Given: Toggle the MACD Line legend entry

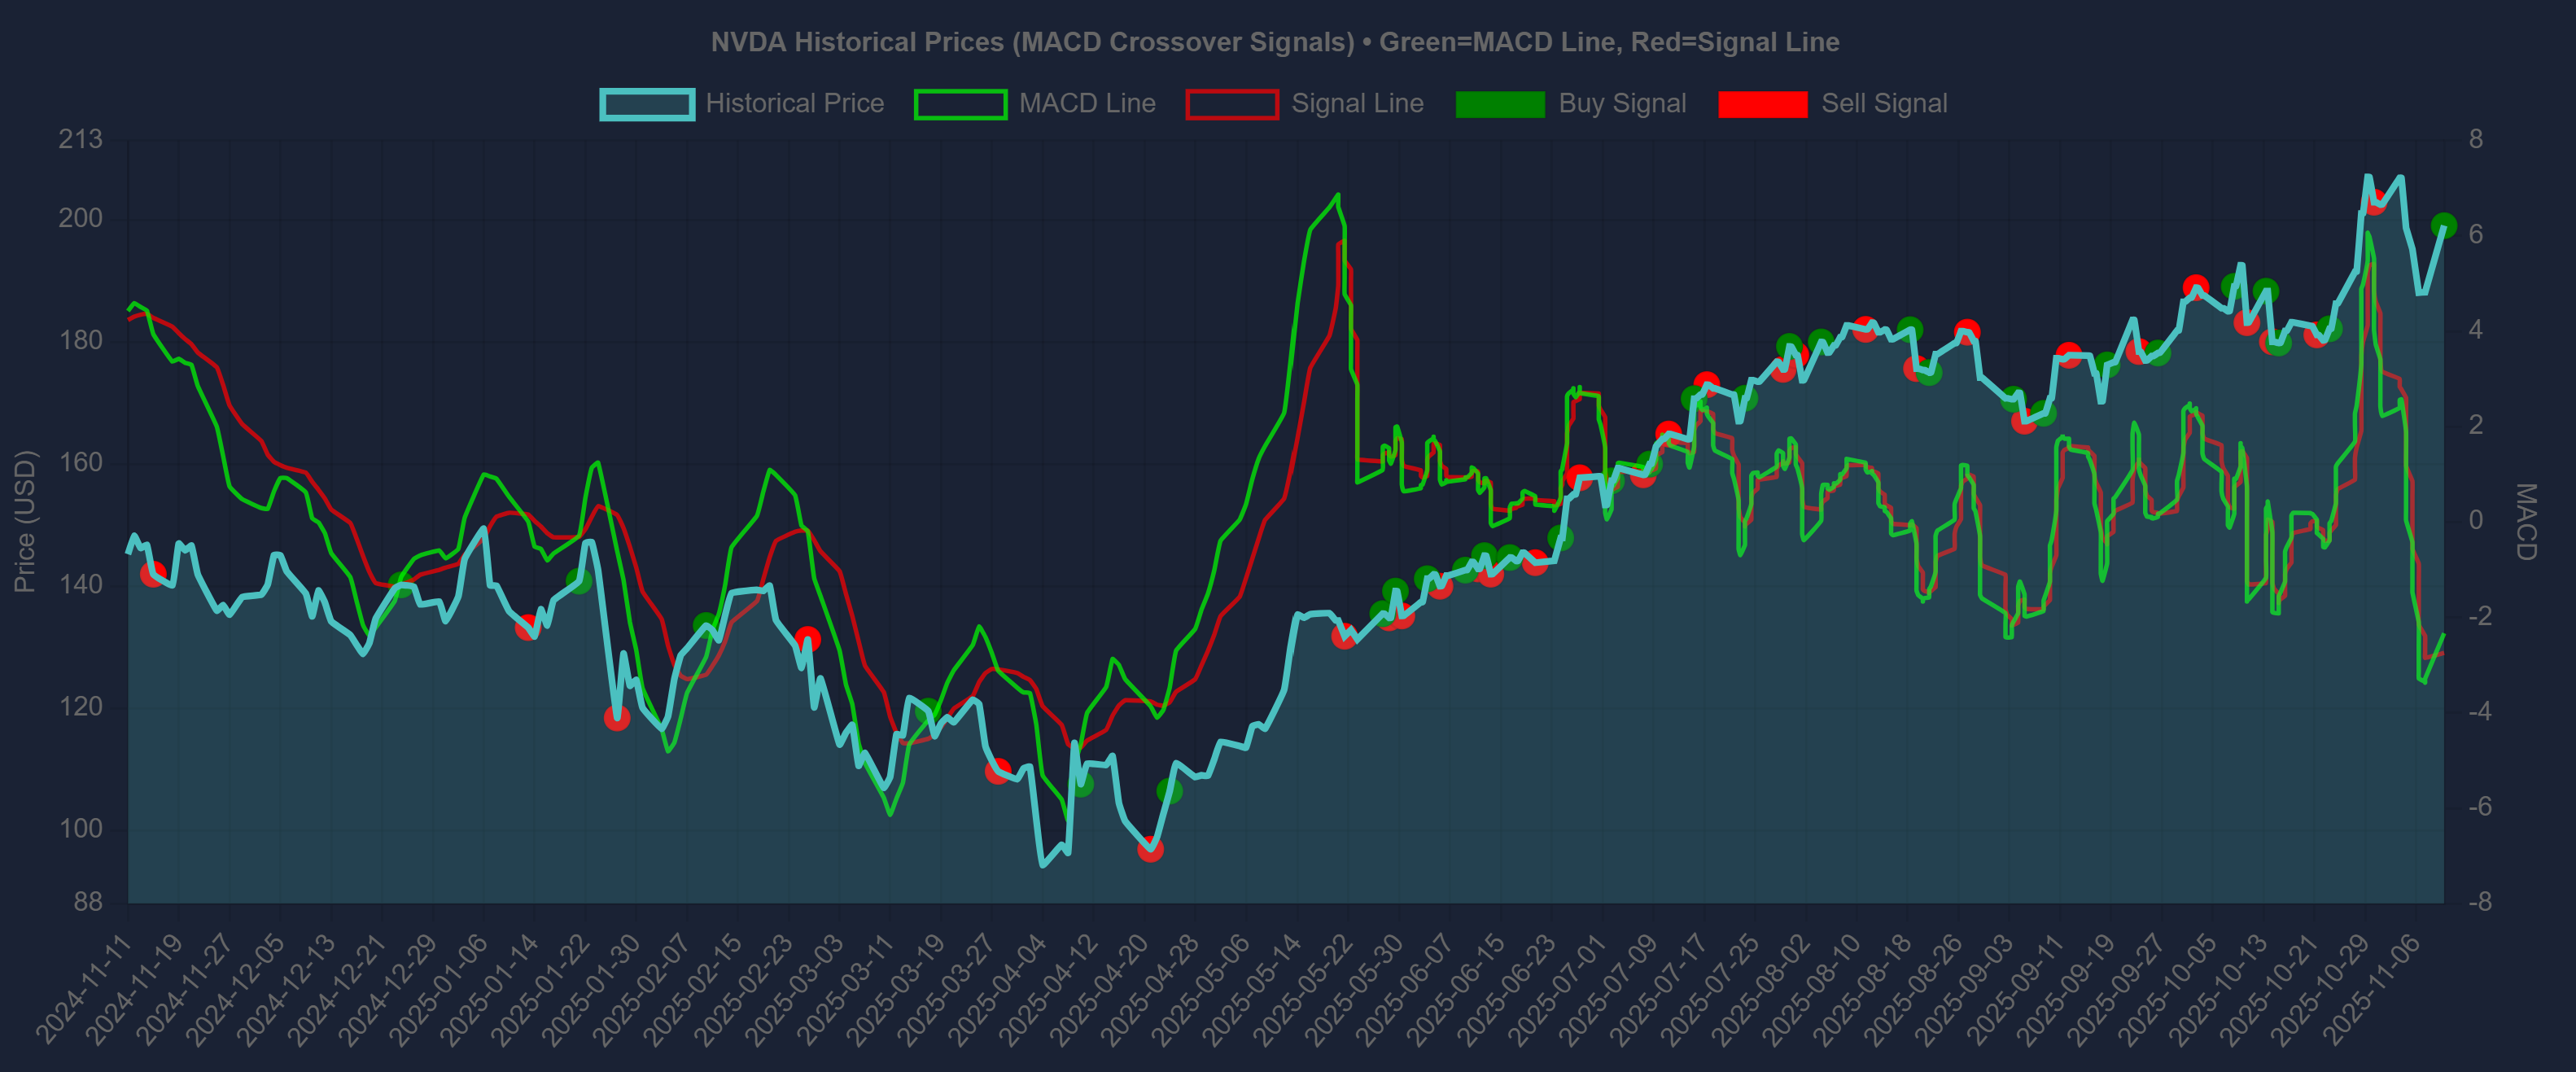Looking at the screenshot, I should click(1035, 104).
